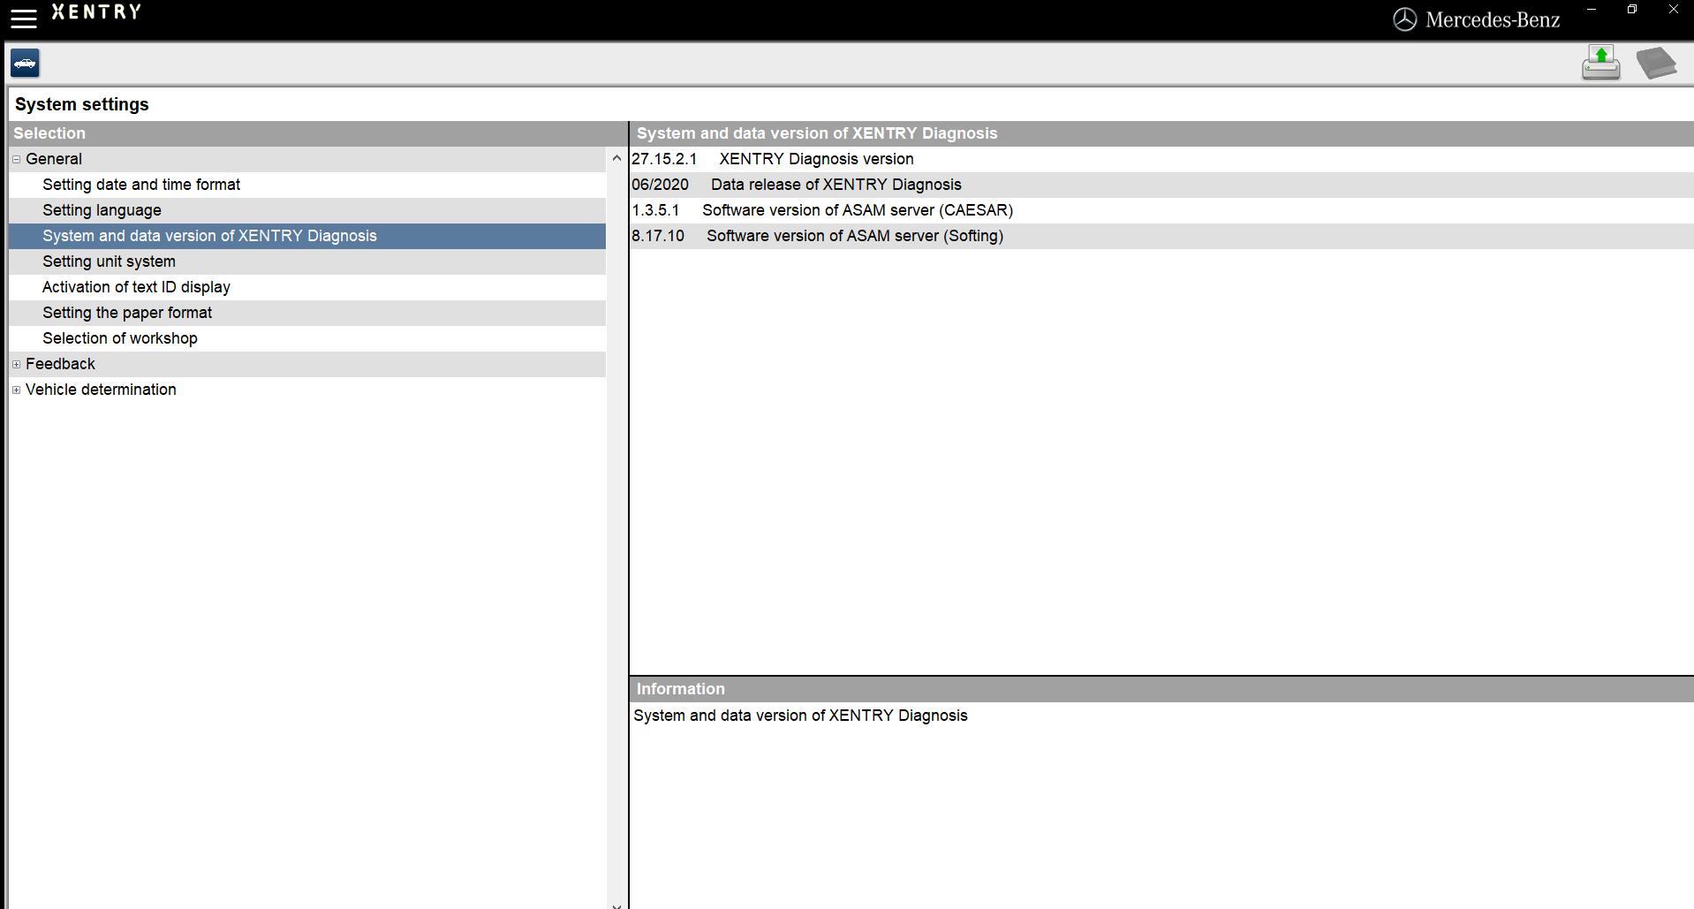Click the printer upload icon with the green arrow
The width and height of the screenshot is (1694, 909).
[x=1600, y=63]
